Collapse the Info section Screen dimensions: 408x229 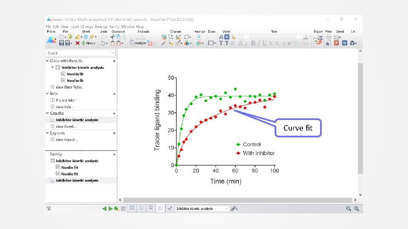(x=47, y=93)
